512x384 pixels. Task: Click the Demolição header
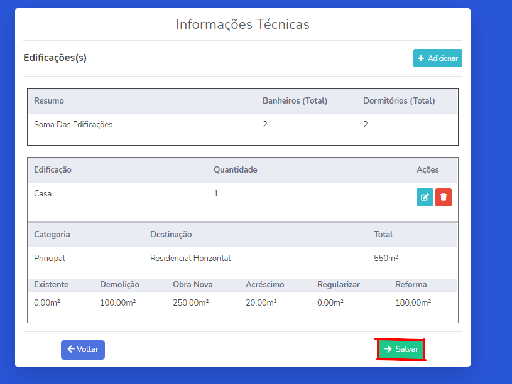(119, 285)
